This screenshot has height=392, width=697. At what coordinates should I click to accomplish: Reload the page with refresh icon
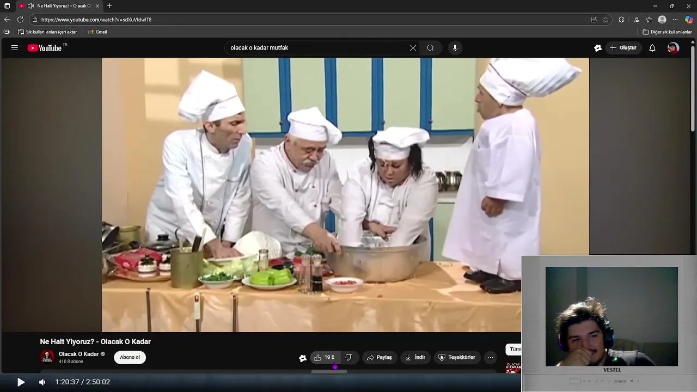tap(20, 20)
